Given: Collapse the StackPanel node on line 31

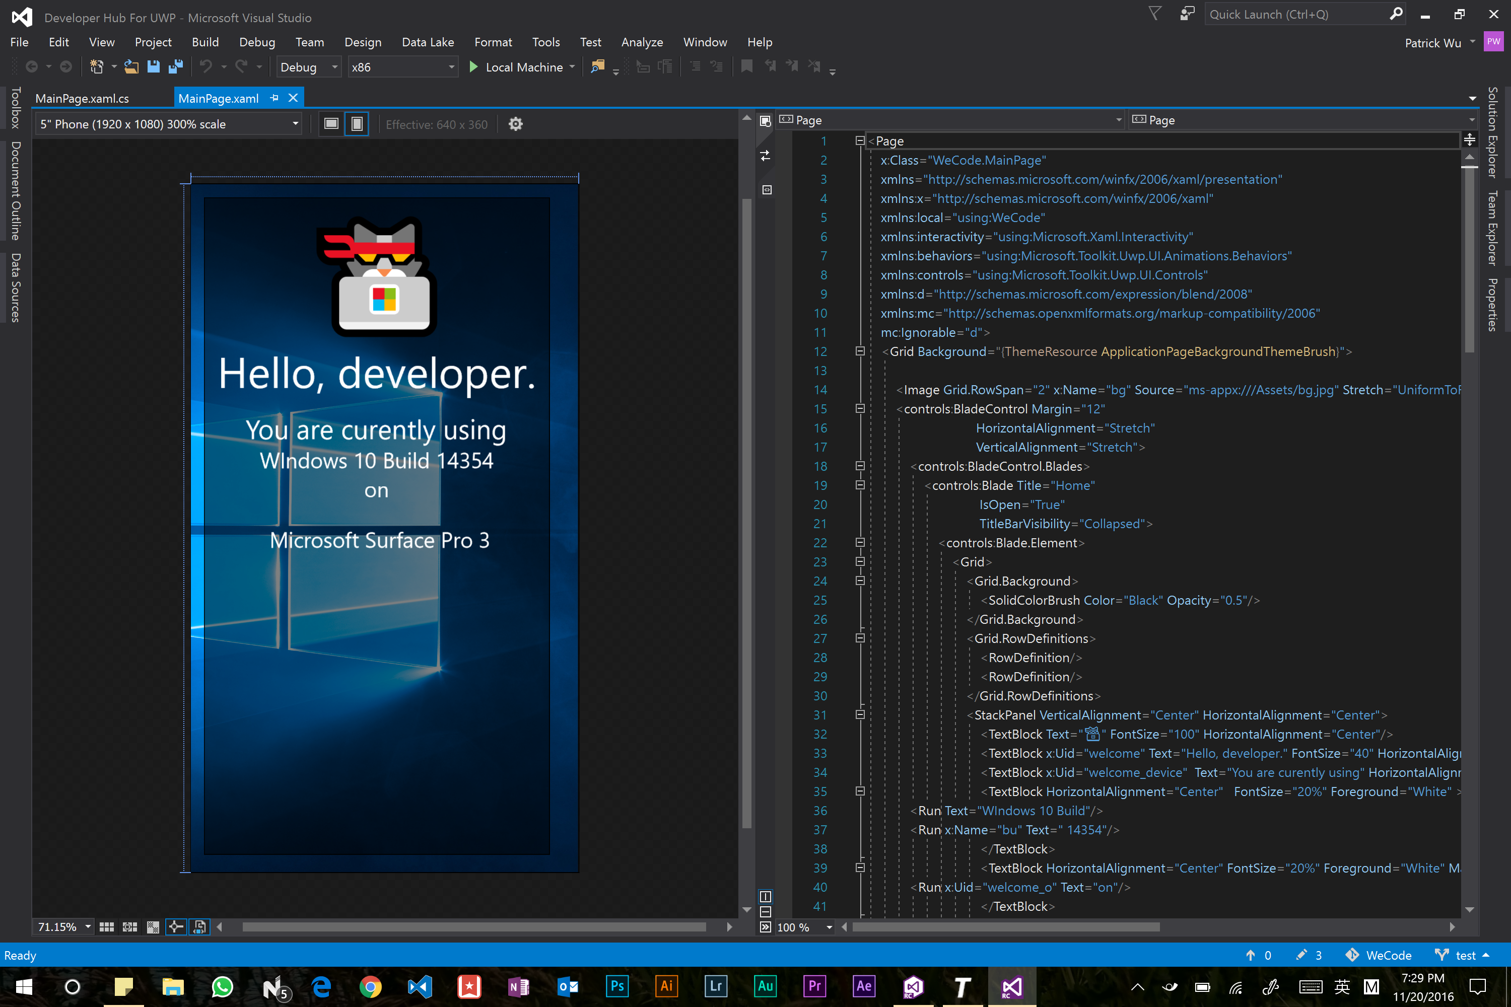Looking at the screenshot, I should tap(860, 715).
